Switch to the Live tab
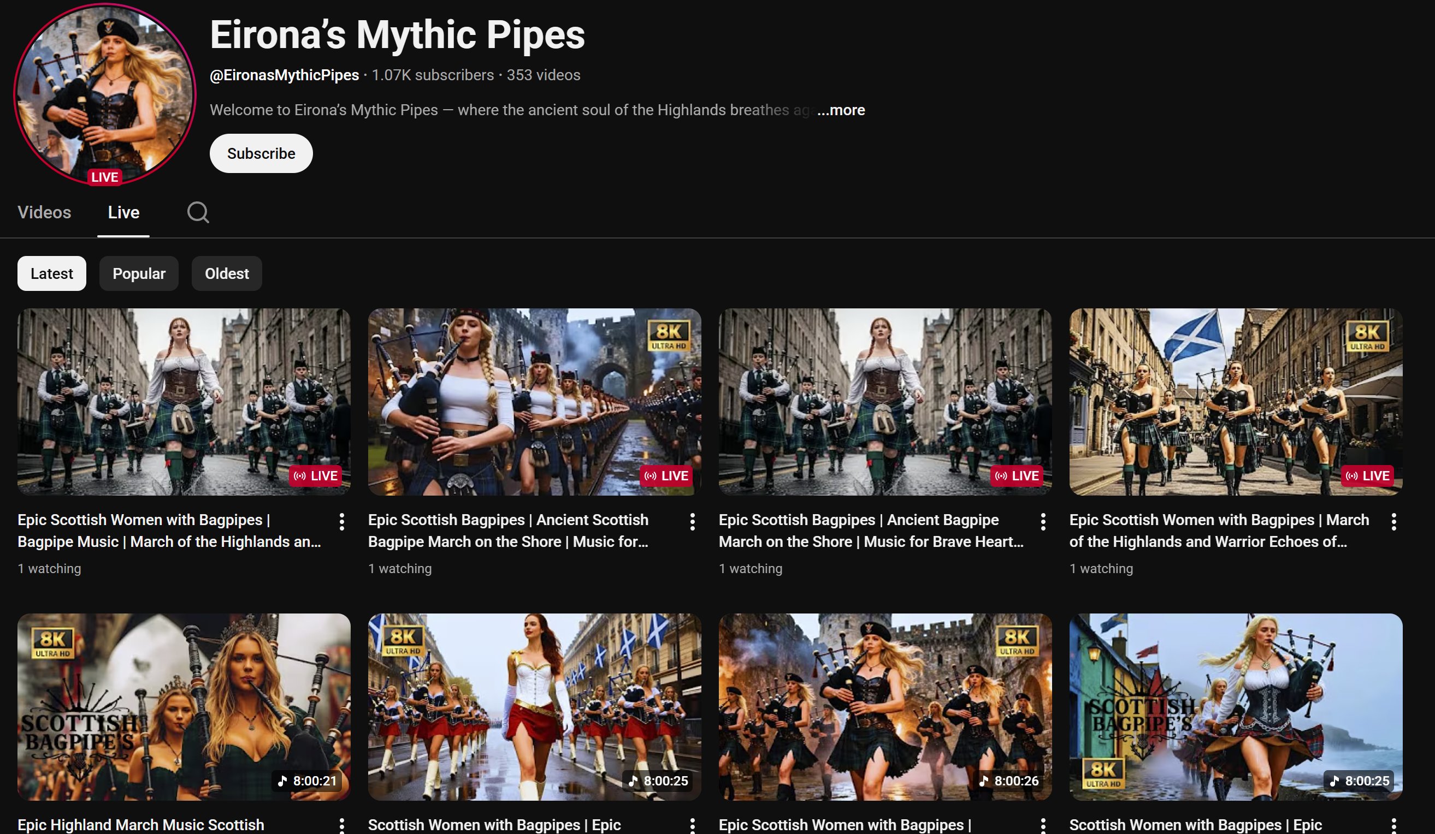Image resolution: width=1435 pixels, height=834 pixels. coord(123,212)
